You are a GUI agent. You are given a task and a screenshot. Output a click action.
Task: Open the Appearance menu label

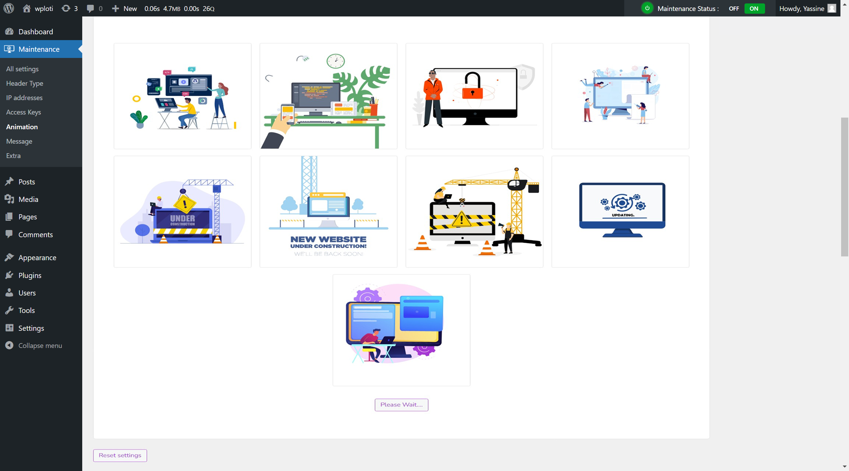pos(37,257)
